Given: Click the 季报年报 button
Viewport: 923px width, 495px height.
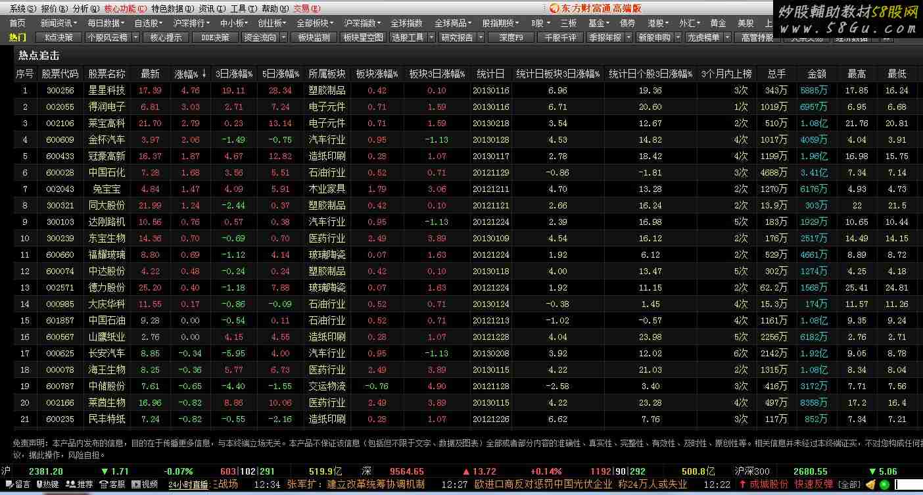Looking at the screenshot, I should [x=609, y=37].
